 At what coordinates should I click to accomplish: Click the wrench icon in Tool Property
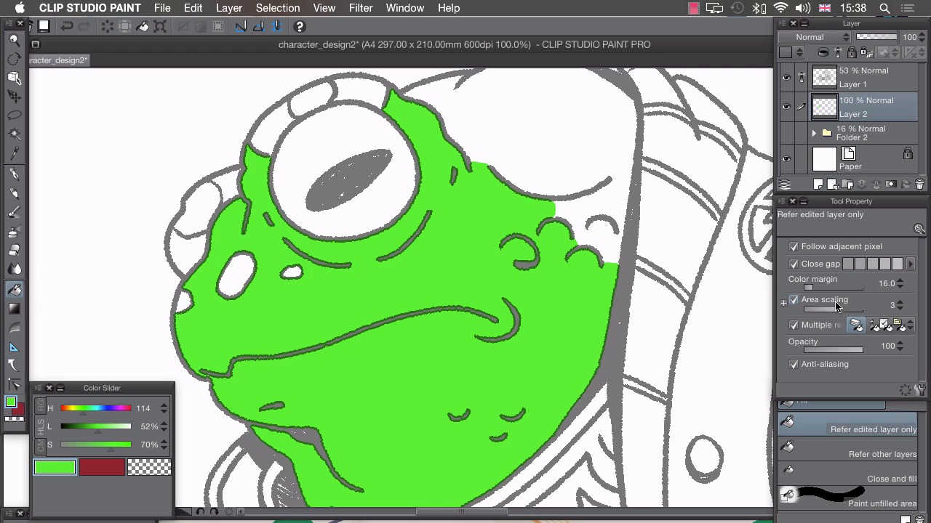coord(920,390)
